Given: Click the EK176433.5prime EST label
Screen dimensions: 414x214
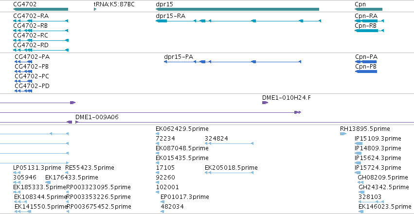Looking at the screenshot, I should click(x=72, y=178).
